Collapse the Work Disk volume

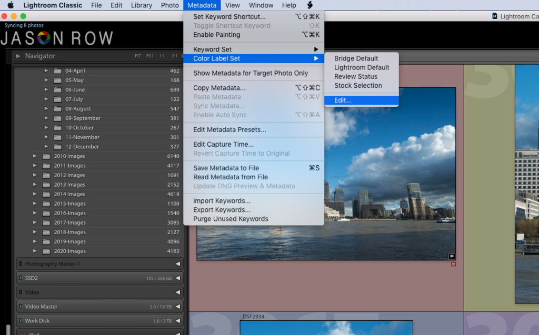coord(178,321)
